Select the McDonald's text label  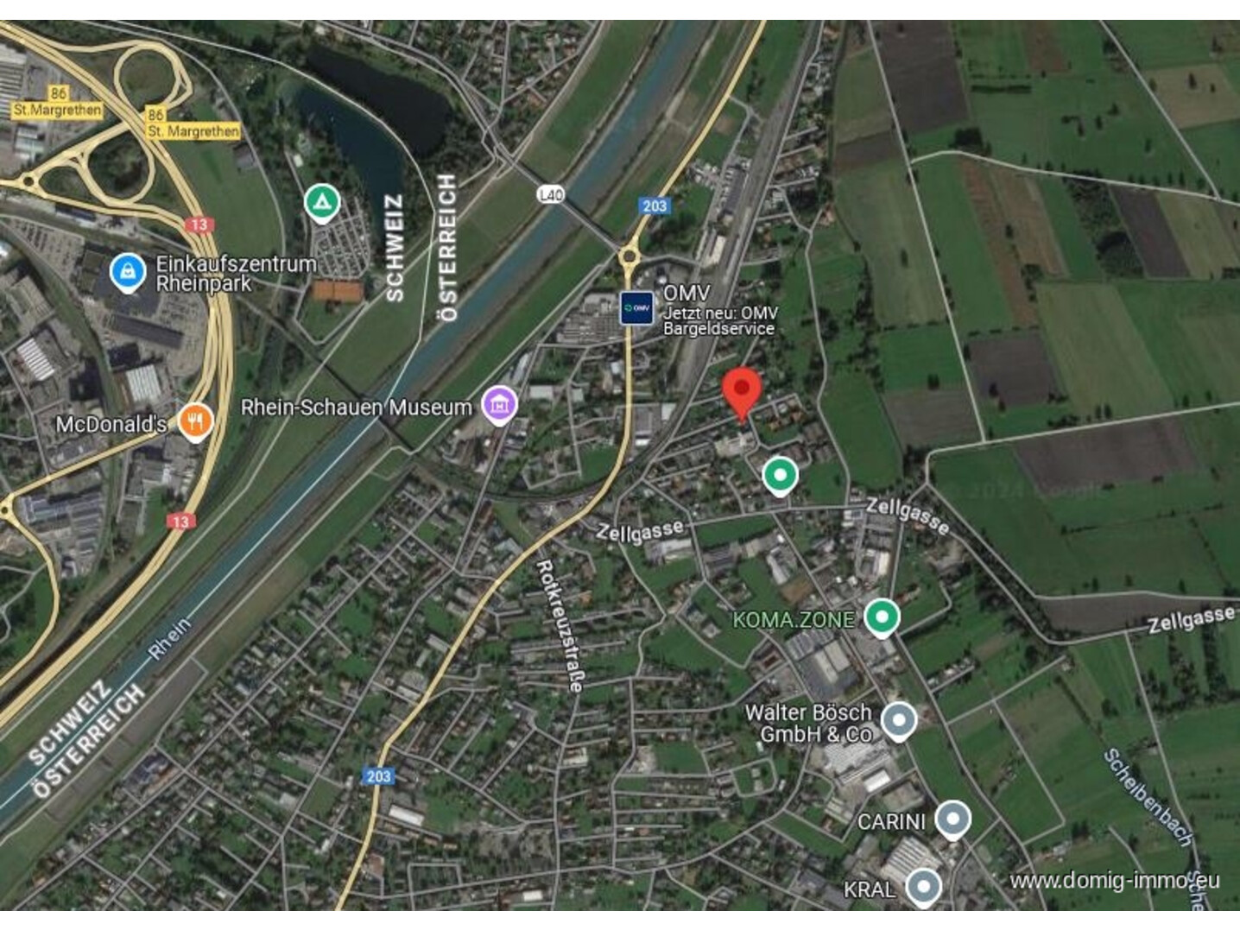111,424
